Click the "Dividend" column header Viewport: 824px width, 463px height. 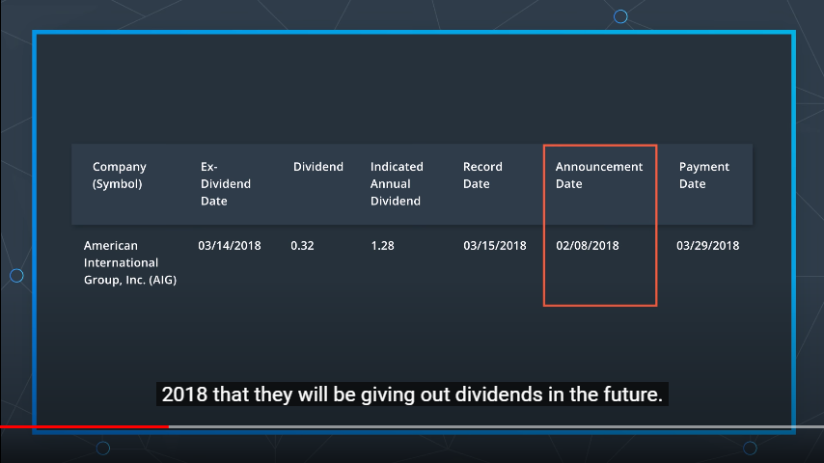click(x=318, y=167)
